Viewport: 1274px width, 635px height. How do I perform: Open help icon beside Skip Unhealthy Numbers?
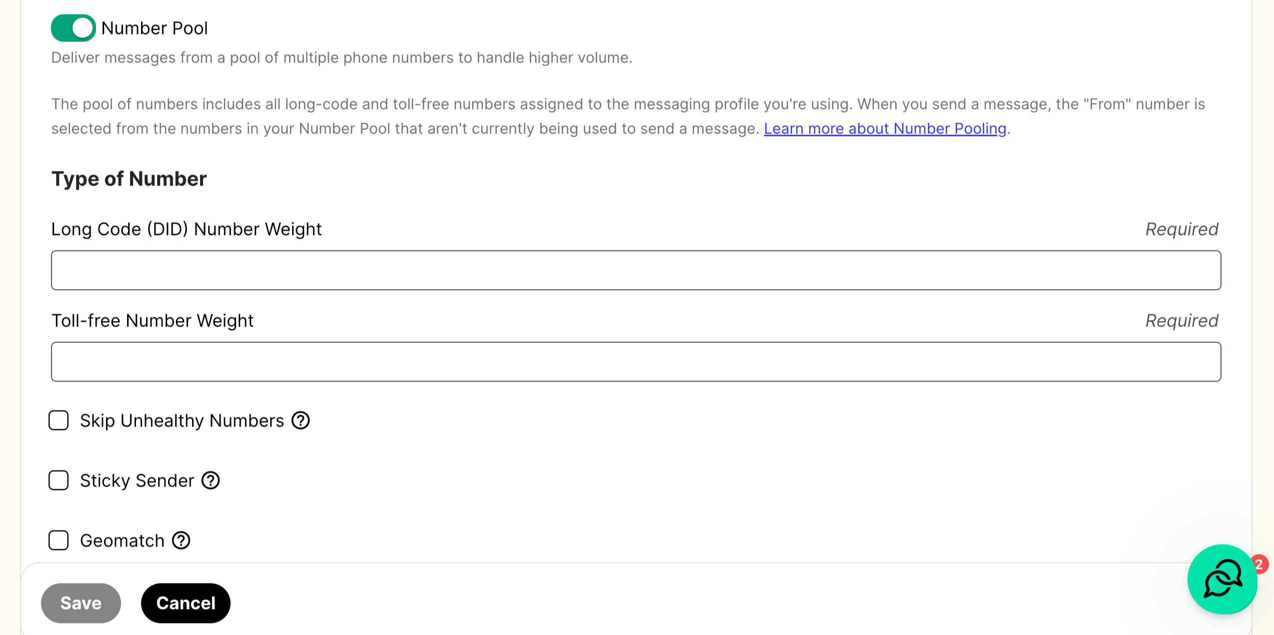pyautogui.click(x=301, y=420)
